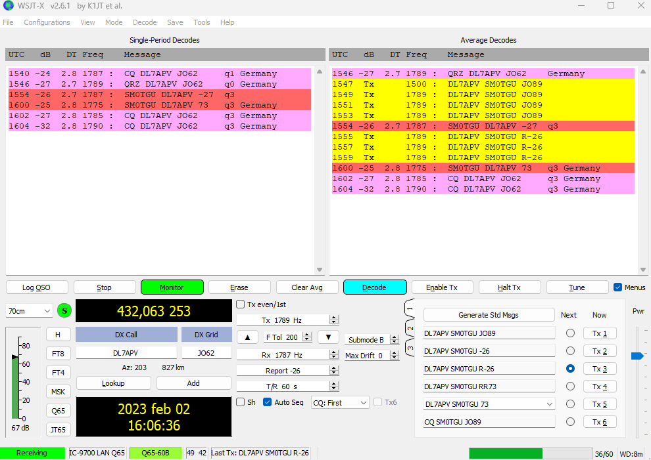Select Next radio for DL7APV SM0TGU -26
The height and width of the screenshot is (460, 651).
click(571, 351)
